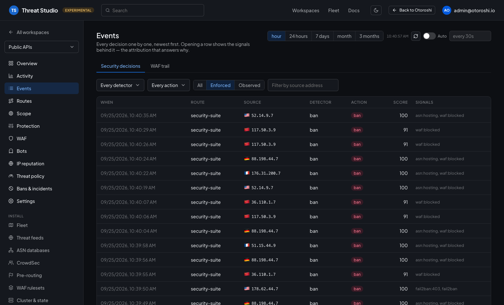Click the Settings gear icon in sidebar
Viewport: 504px width, 305px height.
click(11, 201)
